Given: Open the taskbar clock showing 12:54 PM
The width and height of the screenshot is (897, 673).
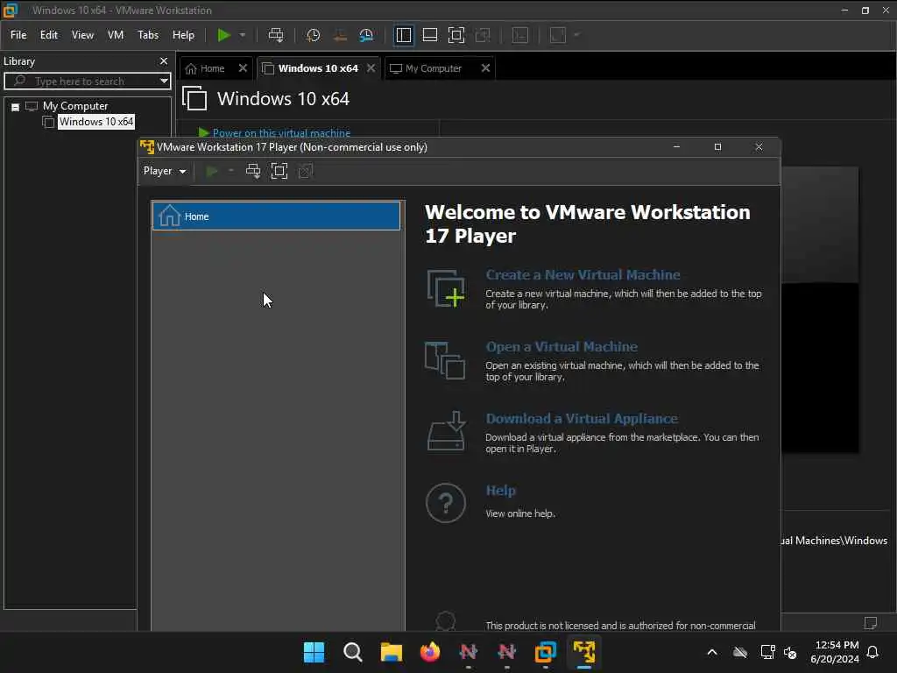Looking at the screenshot, I should (x=835, y=652).
